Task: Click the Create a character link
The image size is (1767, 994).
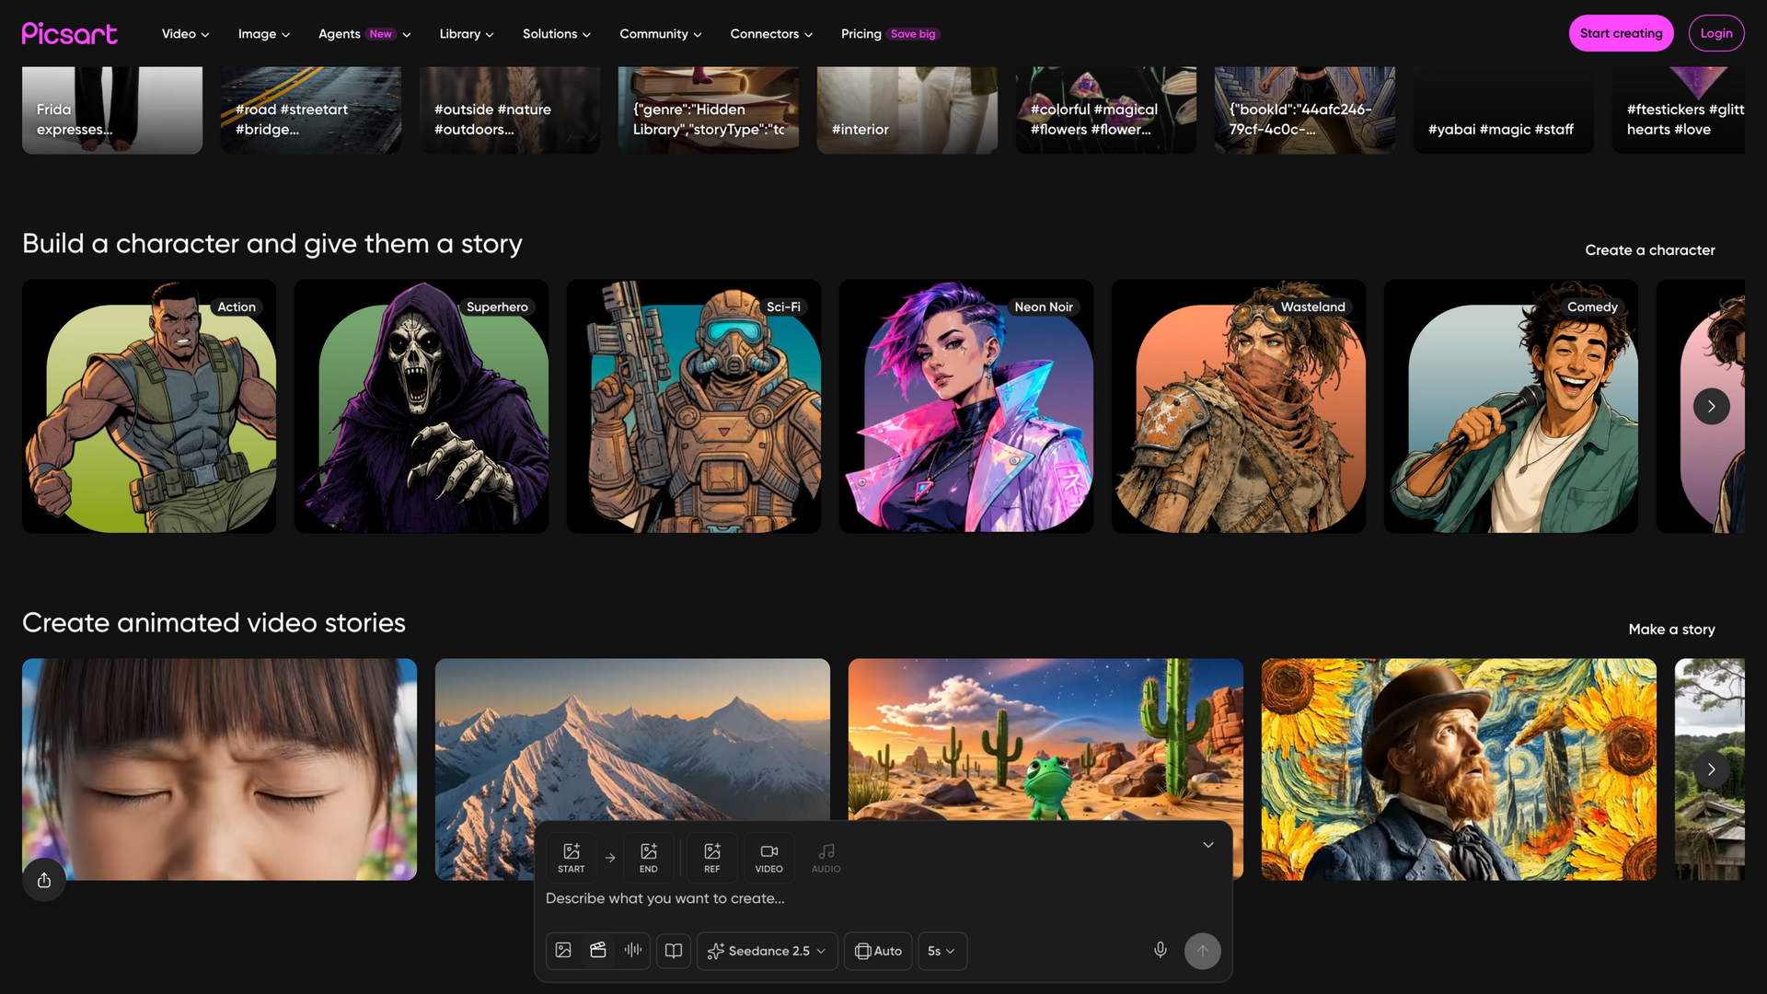Action: coord(1650,250)
